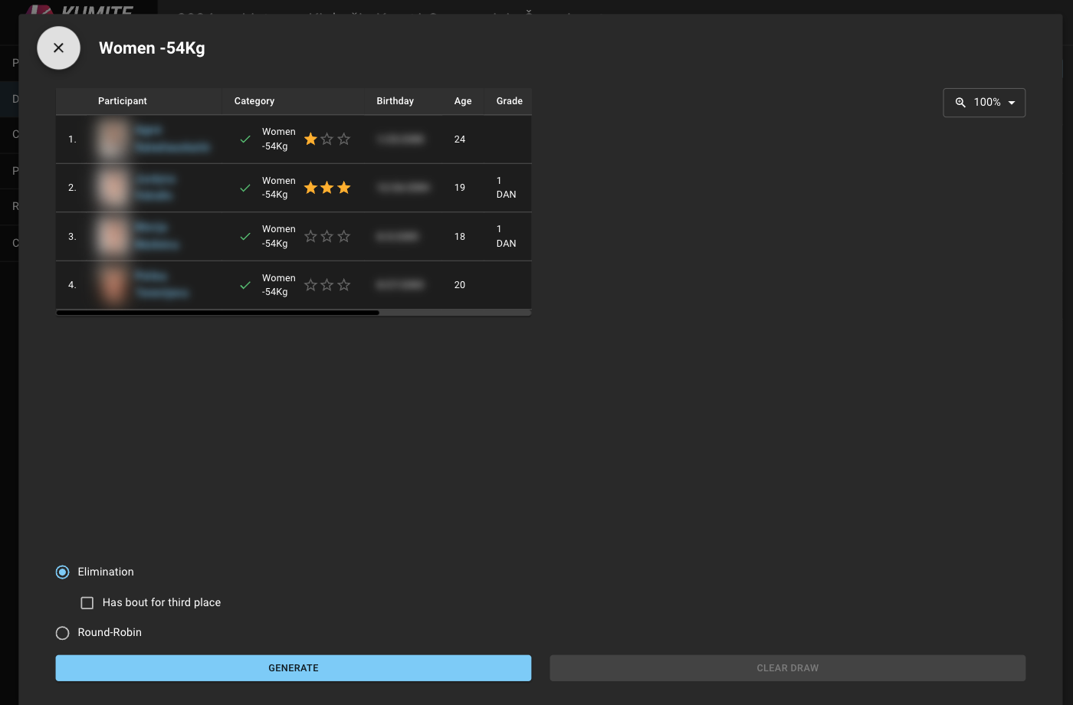Click the table's horizontal scrollbar
1073x705 pixels.
[218, 313]
